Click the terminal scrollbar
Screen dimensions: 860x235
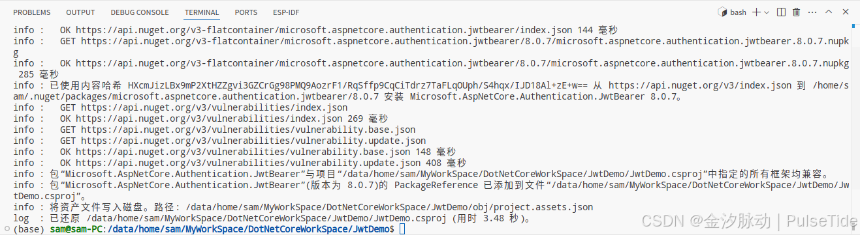click(855, 128)
